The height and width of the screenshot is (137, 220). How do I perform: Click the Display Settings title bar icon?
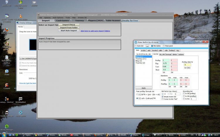point(18,22)
